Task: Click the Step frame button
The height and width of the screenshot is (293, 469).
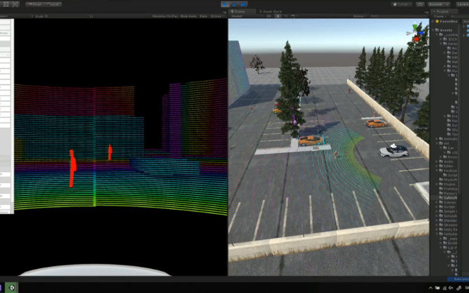Action: click(243, 4)
